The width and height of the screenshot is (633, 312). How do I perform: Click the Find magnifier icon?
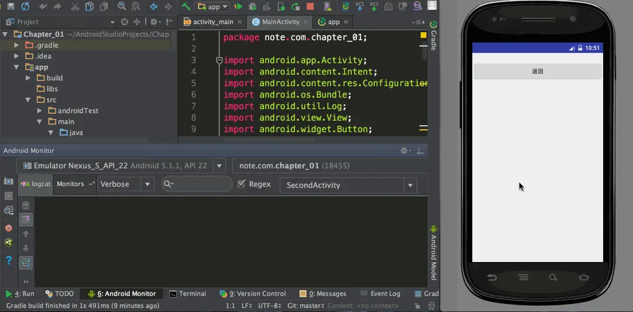coord(122,6)
